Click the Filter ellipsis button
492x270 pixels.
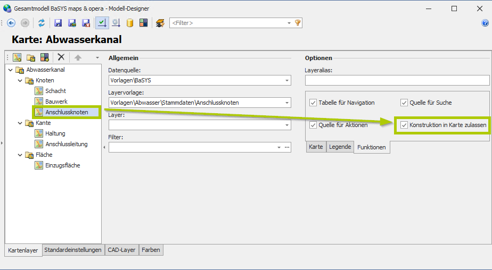point(287,147)
